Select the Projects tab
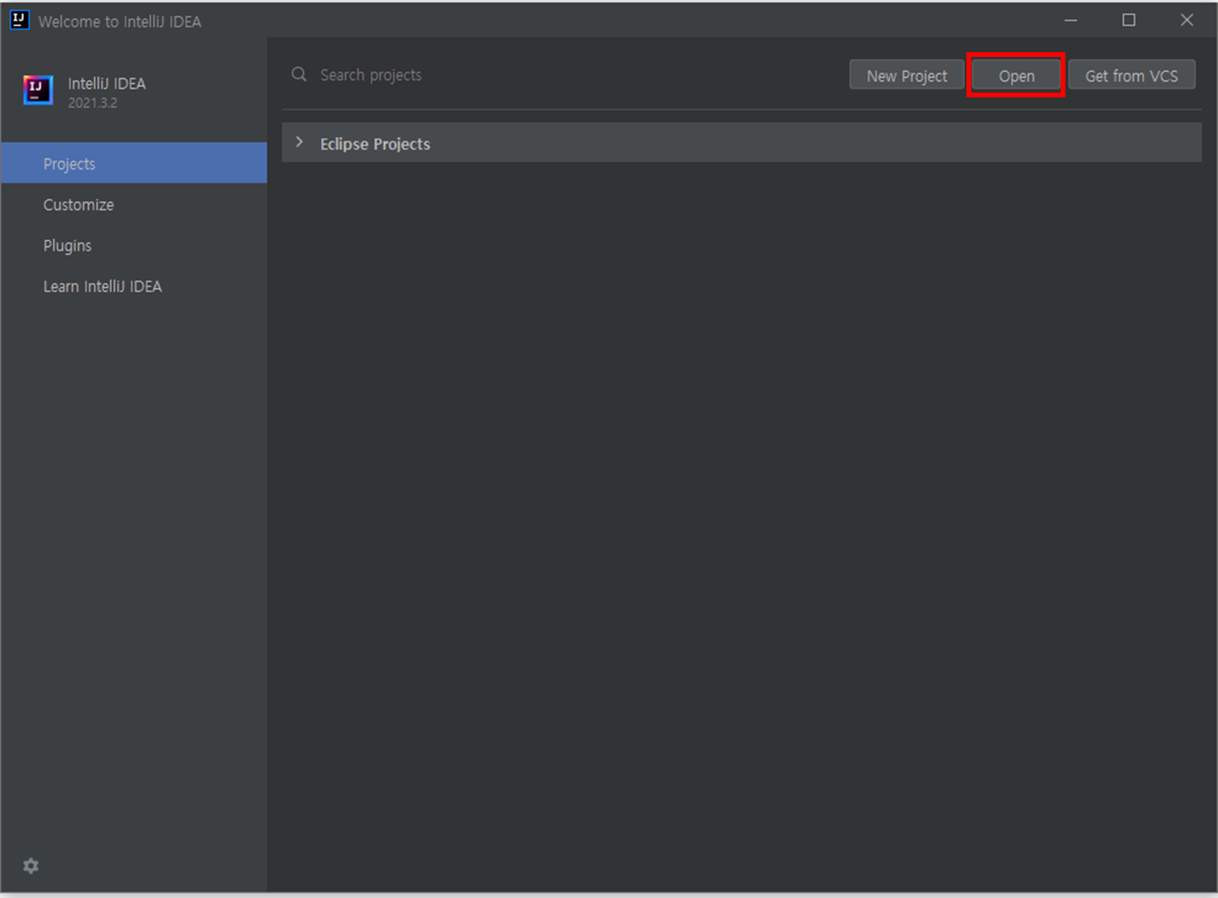The height and width of the screenshot is (898, 1218). [134, 163]
